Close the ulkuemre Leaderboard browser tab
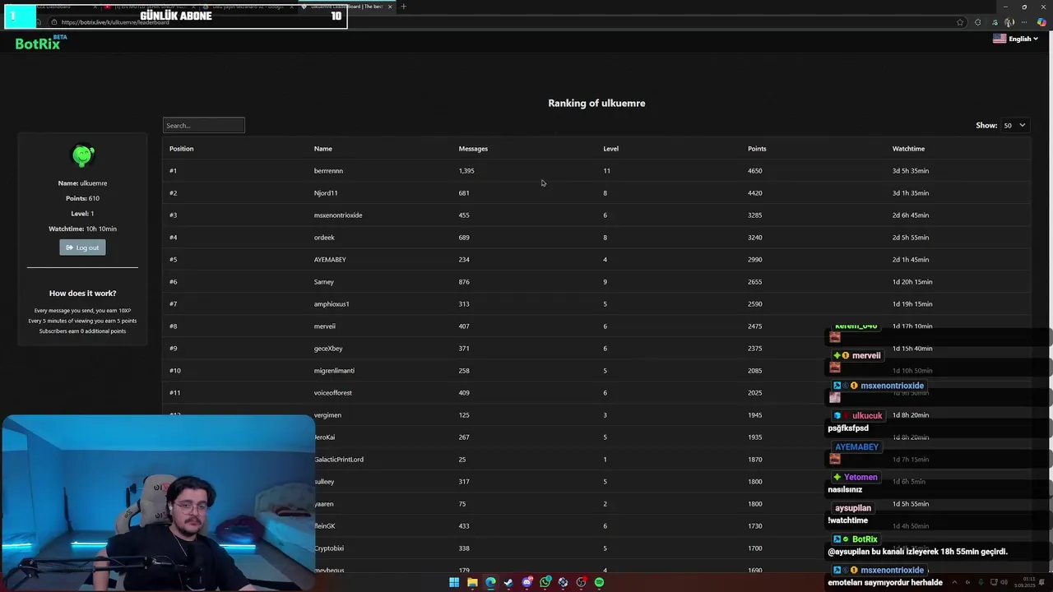The width and height of the screenshot is (1053, 592). click(x=390, y=7)
